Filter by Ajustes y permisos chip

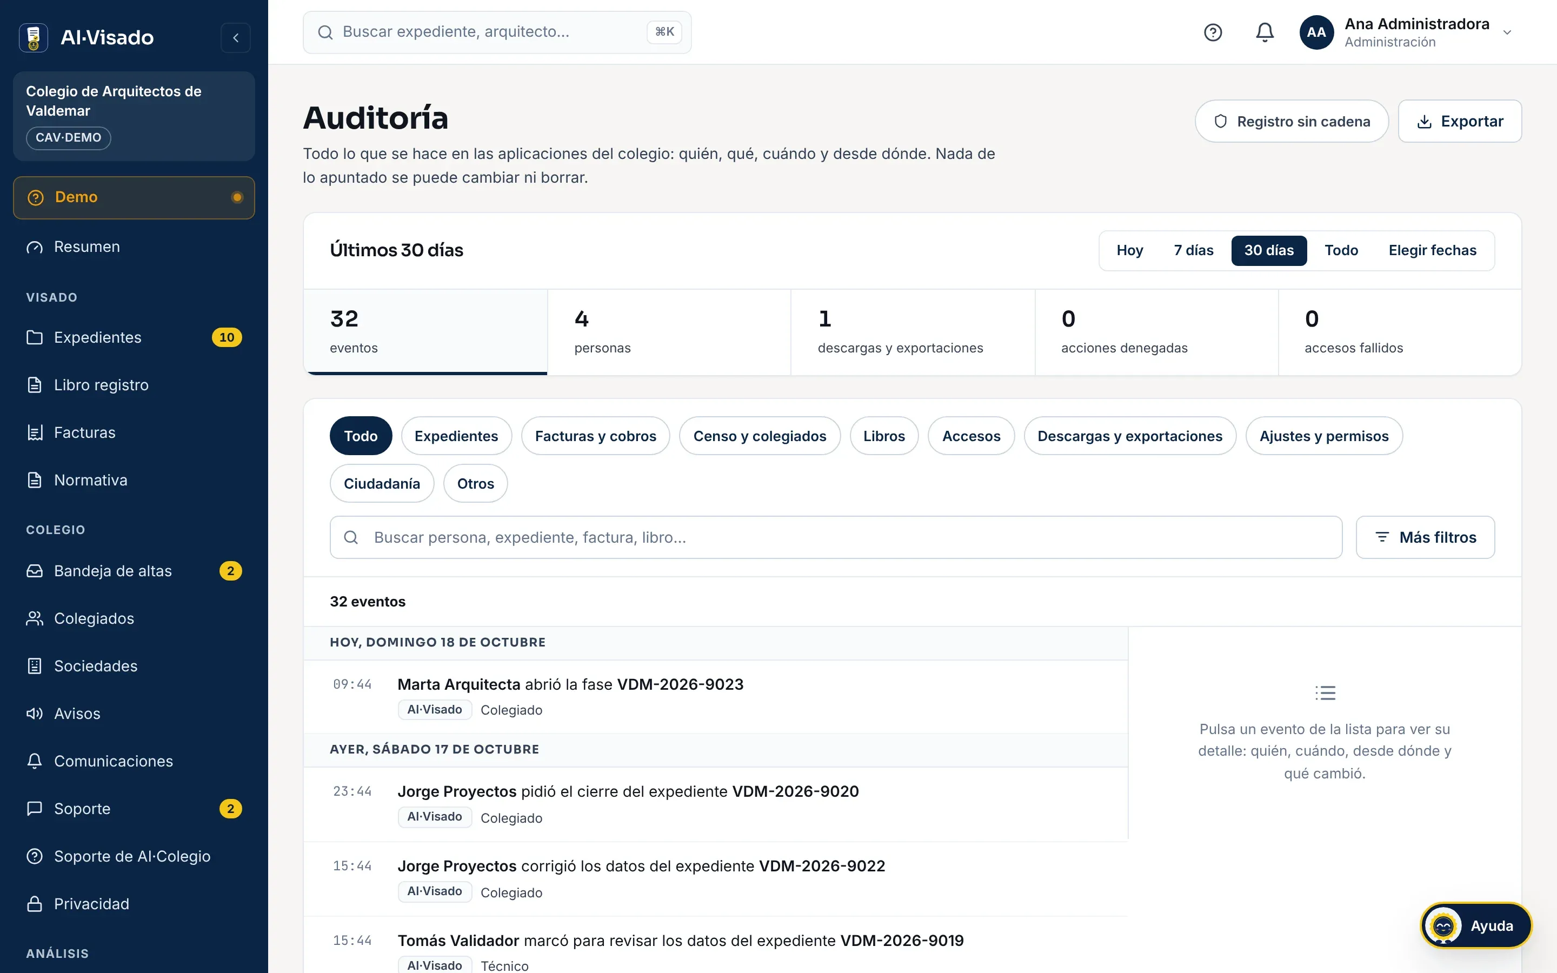tap(1324, 436)
